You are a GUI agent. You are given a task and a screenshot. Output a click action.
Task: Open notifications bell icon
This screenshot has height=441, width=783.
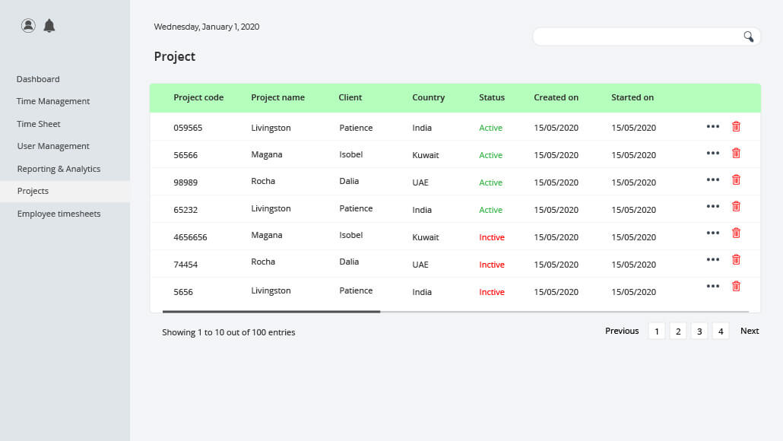[49, 25]
